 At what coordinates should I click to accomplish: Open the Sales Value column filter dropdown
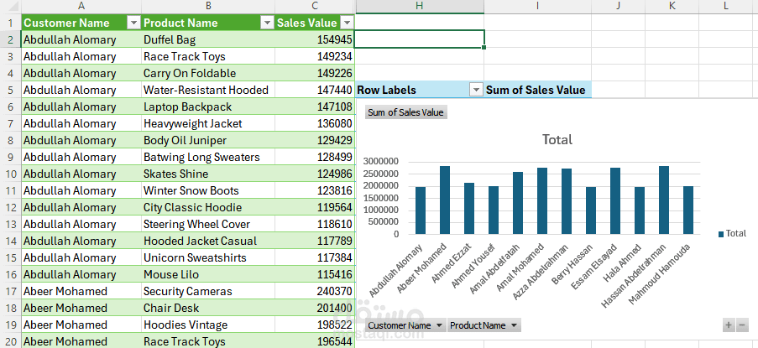[347, 23]
